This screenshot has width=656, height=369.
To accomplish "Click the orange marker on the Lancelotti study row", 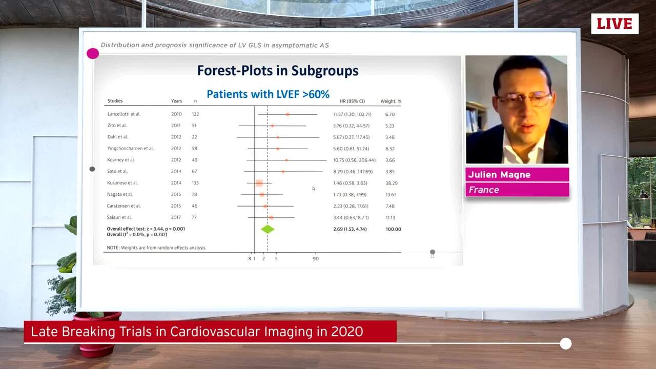I will [x=287, y=114].
